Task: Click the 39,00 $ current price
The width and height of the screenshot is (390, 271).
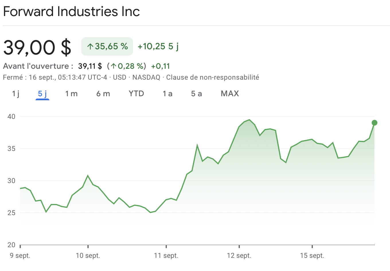Action: [x=37, y=47]
